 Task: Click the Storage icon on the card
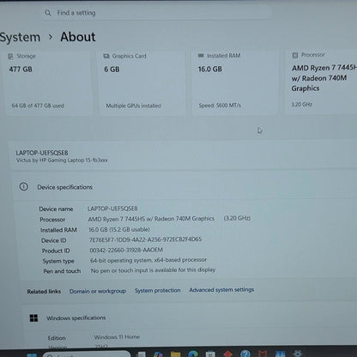pyautogui.click(x=10, y=57)
